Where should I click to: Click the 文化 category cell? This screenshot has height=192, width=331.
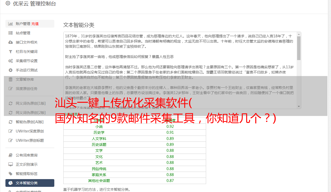click(99, 157)
